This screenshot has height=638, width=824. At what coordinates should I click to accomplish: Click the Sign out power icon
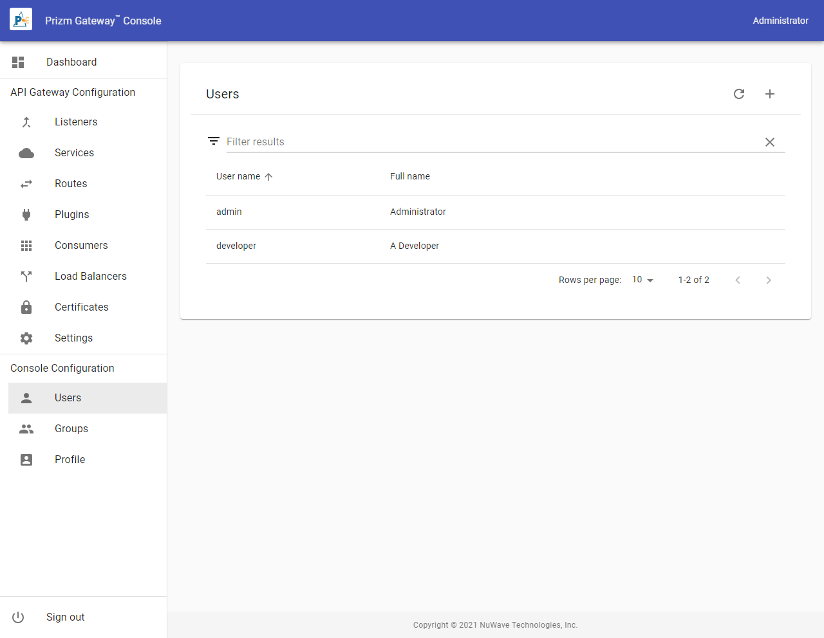point(18,617)
